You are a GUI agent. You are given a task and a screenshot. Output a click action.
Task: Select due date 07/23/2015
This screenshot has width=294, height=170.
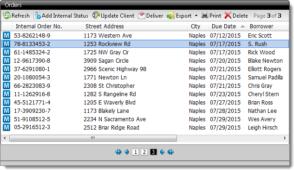point(225,94)
